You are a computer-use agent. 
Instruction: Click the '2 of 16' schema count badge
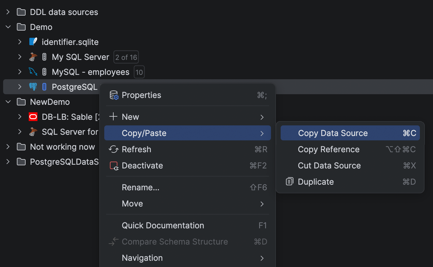(x=126, y=57)
